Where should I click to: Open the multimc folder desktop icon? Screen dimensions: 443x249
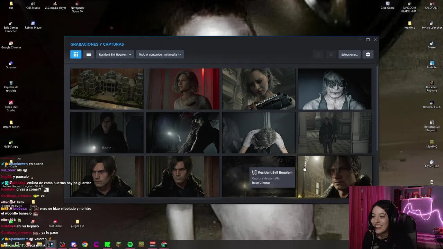[410, 25]
